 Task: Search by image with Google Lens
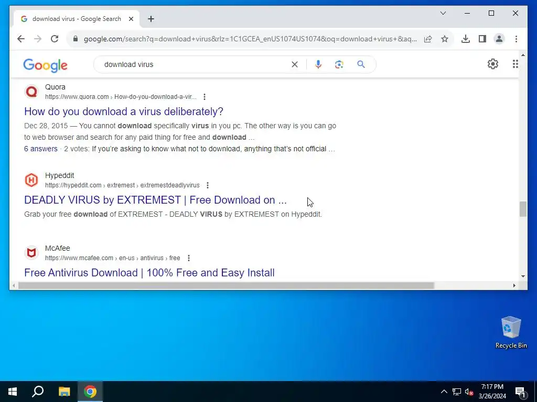(339, 64)
